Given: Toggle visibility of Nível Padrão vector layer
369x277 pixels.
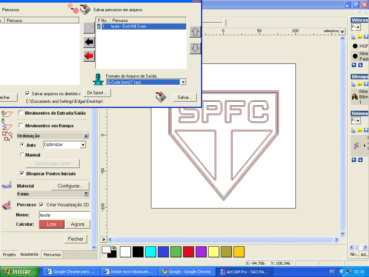Looking at the screenshot, I should tap(355, 56).
